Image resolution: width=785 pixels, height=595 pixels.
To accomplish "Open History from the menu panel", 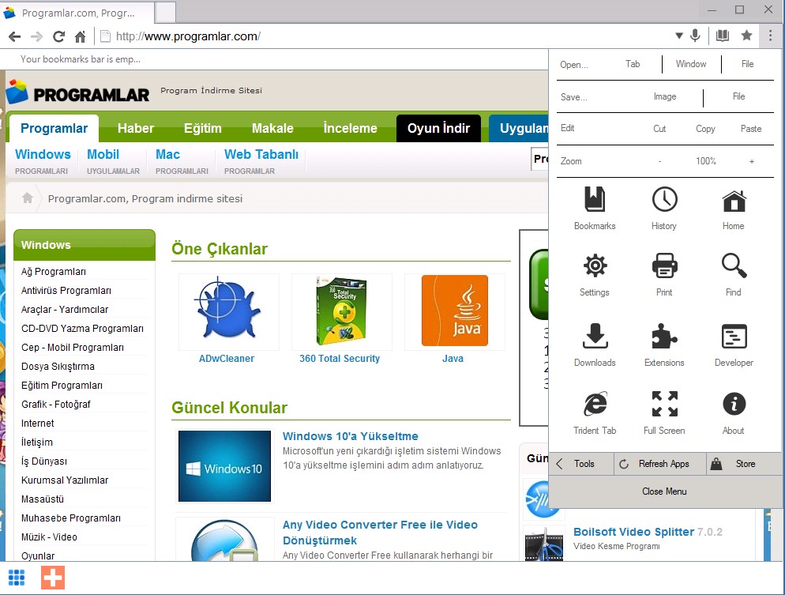I will [x=664, y=200].
